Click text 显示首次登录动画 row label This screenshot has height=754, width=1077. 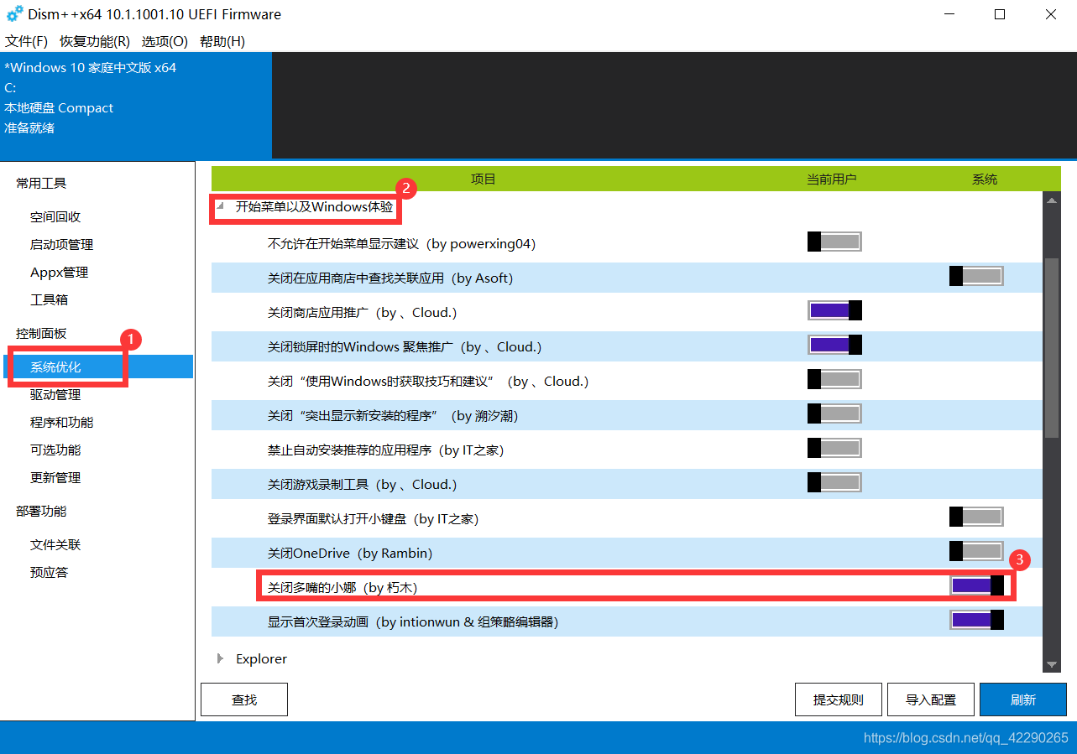point(412,621)
